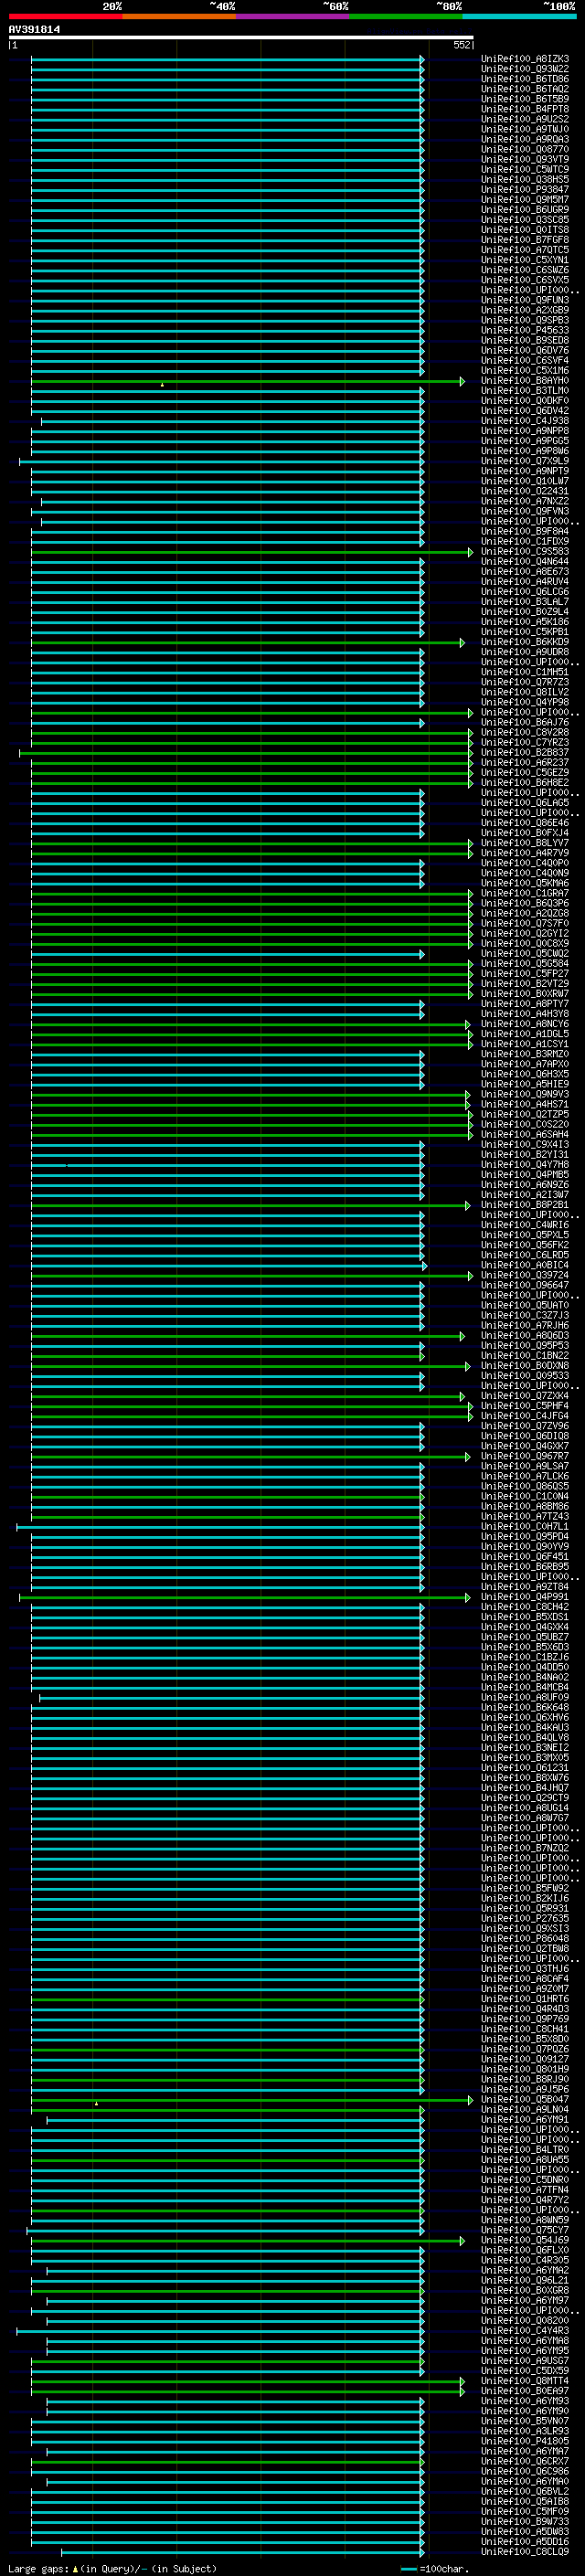
Task: Select hit label UniRef100_C8CLQ9
Action: point(525,2551)
